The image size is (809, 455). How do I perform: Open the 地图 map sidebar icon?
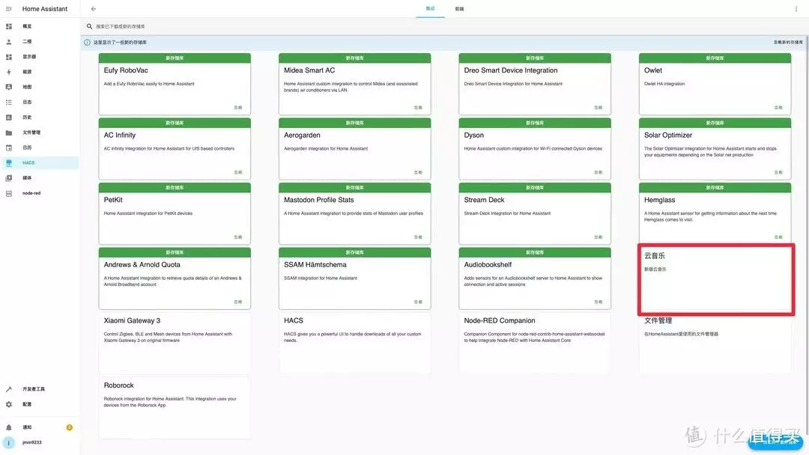[x=9, y=87]
